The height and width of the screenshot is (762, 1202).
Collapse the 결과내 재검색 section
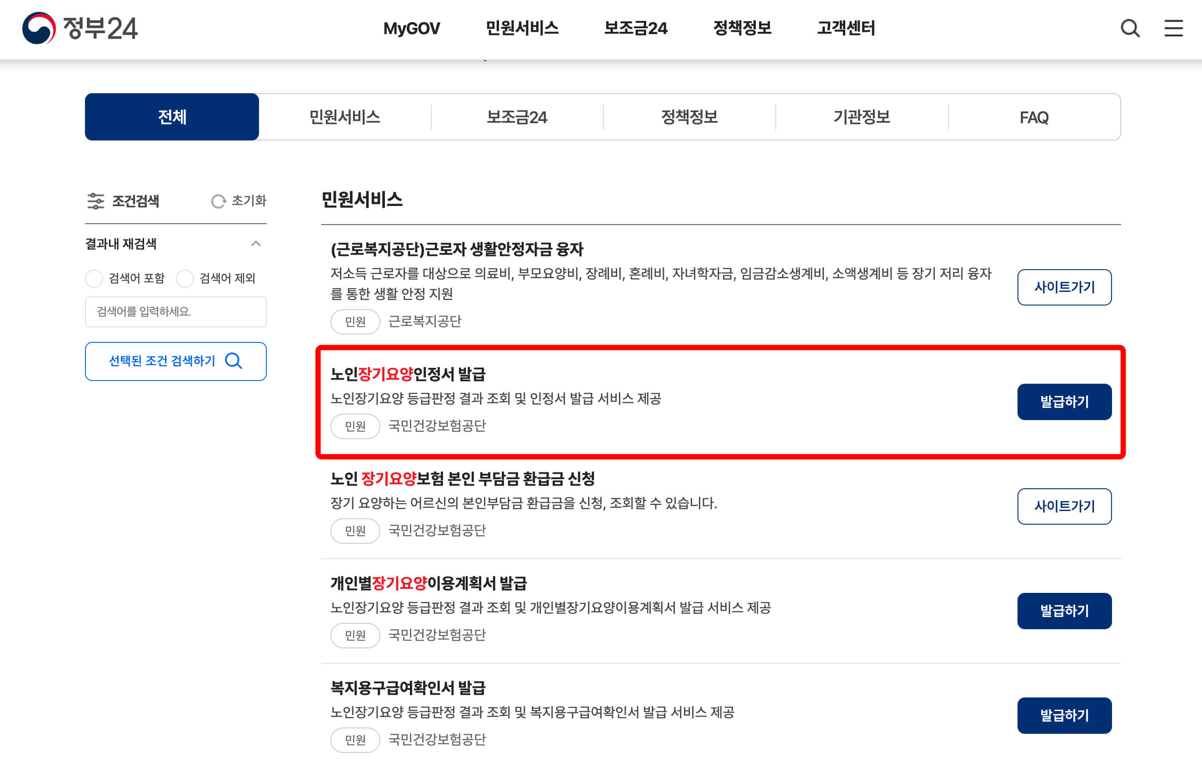coord(256,243)
